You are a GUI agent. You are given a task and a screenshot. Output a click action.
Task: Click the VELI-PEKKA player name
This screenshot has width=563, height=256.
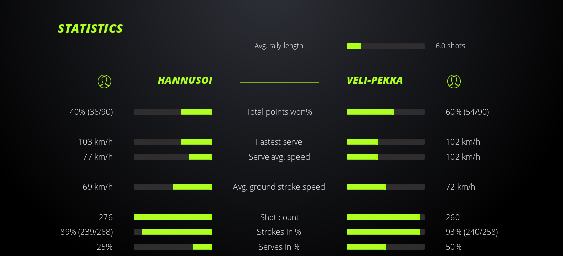[375, 80]
